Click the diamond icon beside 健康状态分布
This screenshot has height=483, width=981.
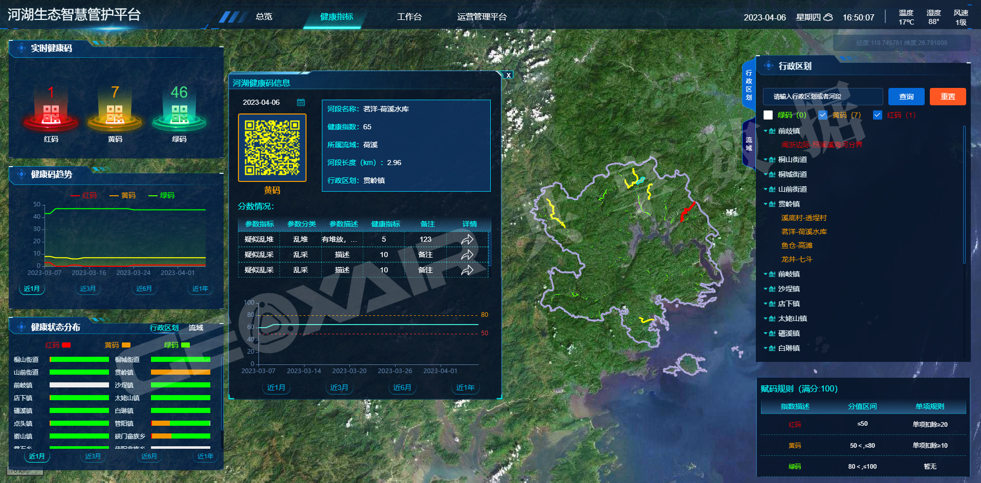[x=21, y=327]
